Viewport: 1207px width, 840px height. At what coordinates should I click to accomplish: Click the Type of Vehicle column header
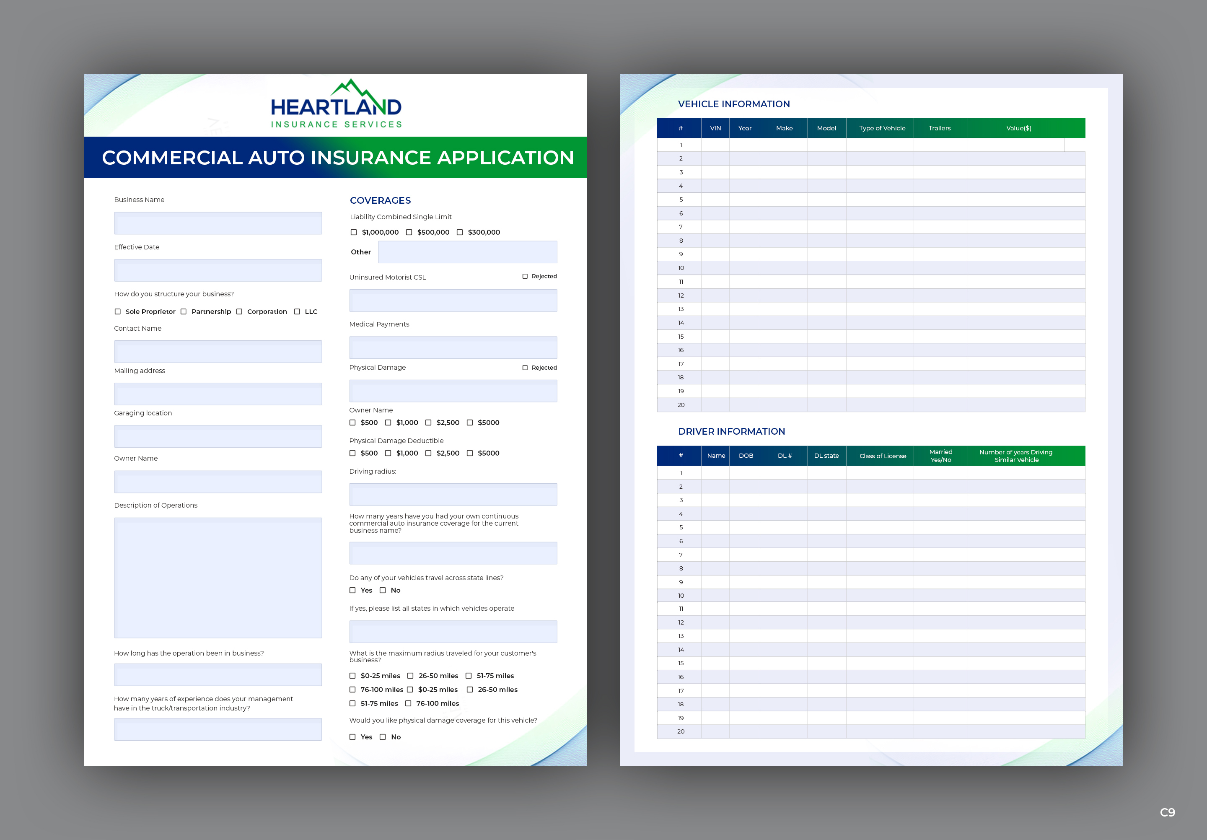[881, 128]
